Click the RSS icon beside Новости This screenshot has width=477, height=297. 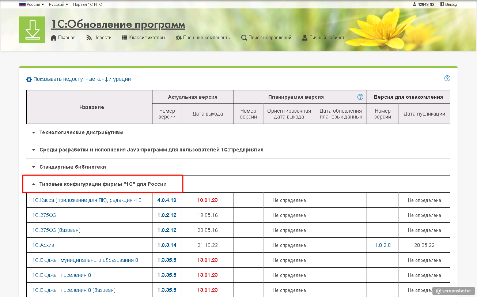(89, 38)
